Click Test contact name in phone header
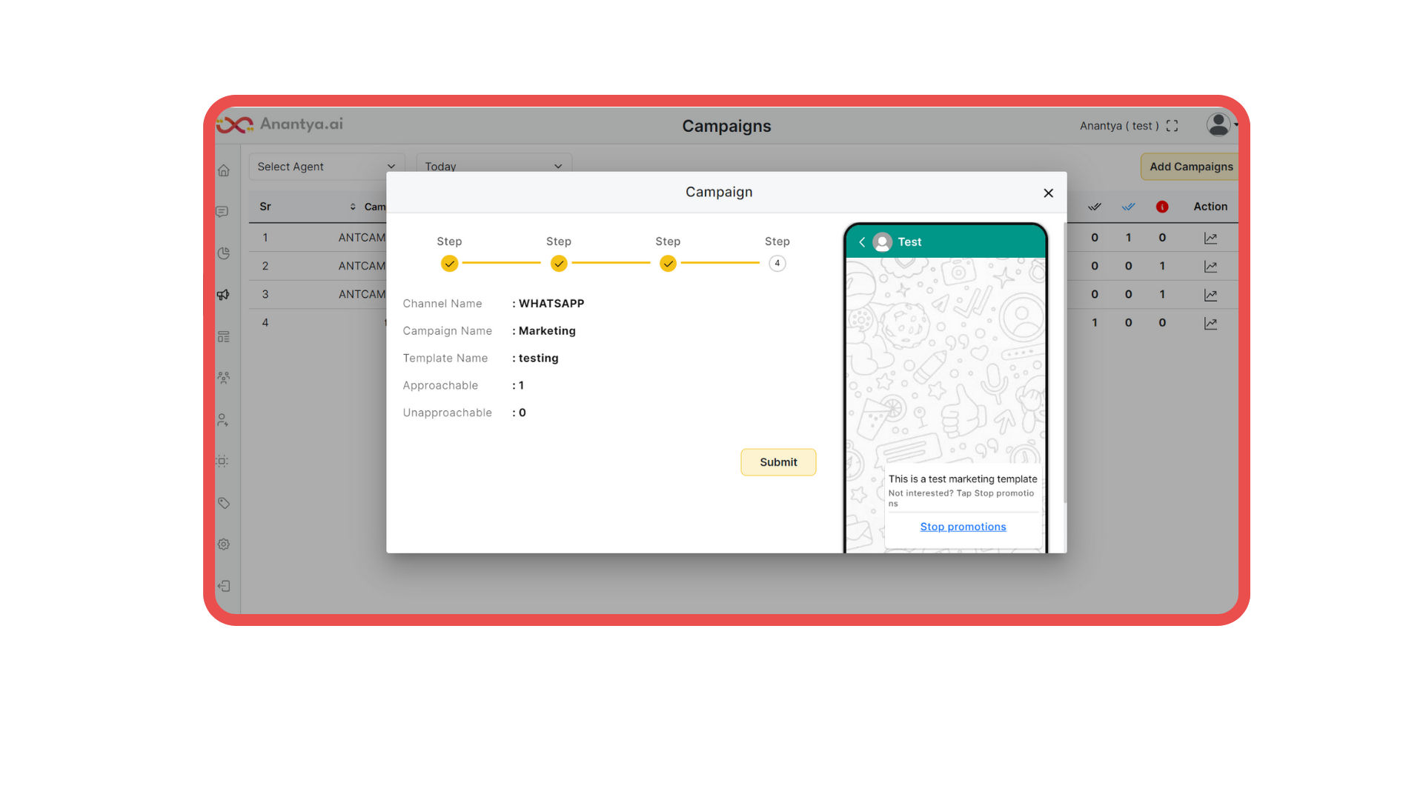This screenshot has height=800, width=1423. tap(909, 242)
